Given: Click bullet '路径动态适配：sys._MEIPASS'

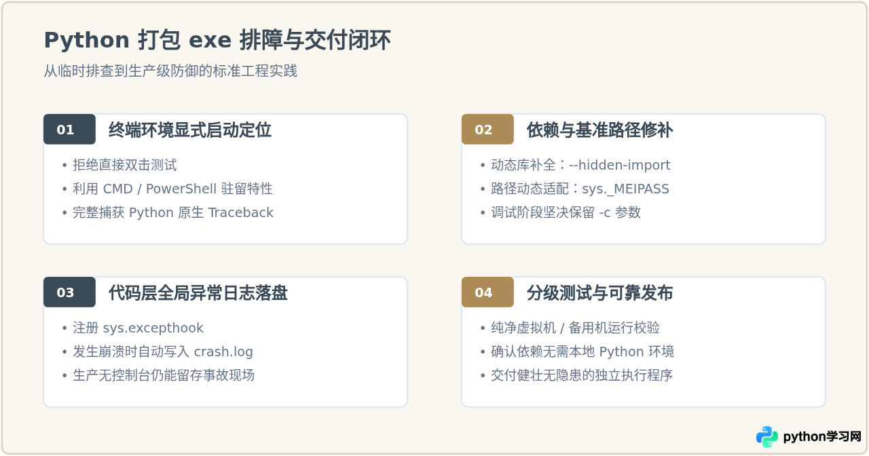Looking at the screenshot, I should [580, 189].
